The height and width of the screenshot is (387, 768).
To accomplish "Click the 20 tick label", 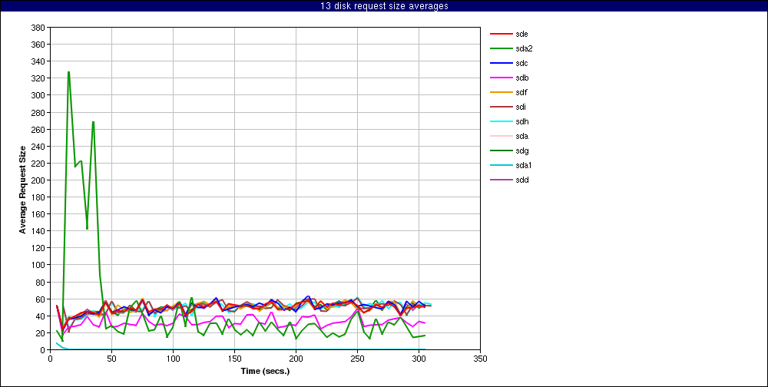I will pos(40,332).
